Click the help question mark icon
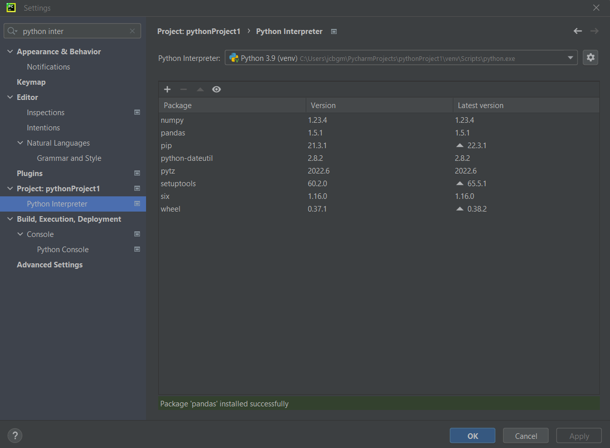Viewport: 610px width, 448px height. 15,435
